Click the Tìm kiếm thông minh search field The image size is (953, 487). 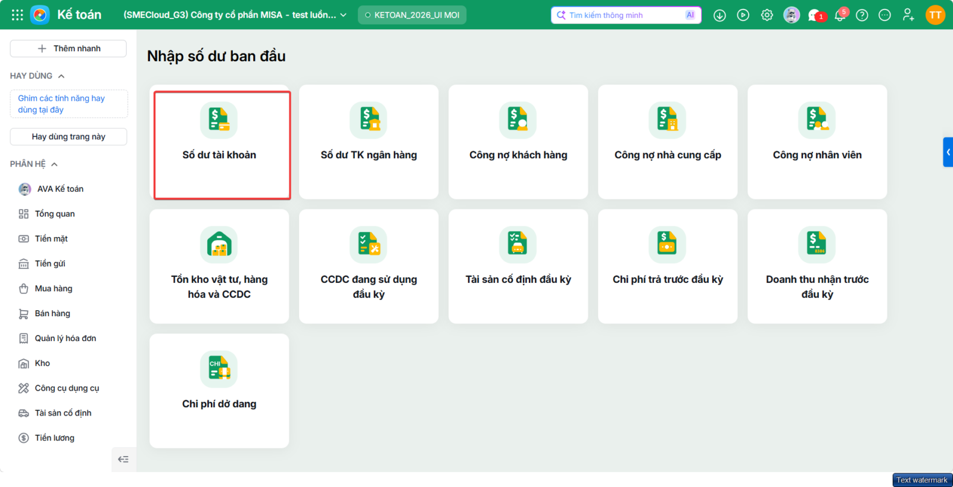[626, 15]
